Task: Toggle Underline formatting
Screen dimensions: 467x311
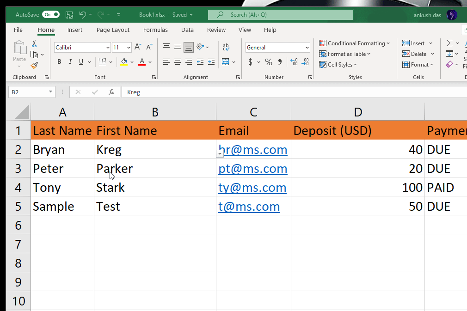Action: click(81, 61)
